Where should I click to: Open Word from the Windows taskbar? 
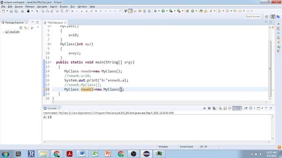tap(82, 154)
